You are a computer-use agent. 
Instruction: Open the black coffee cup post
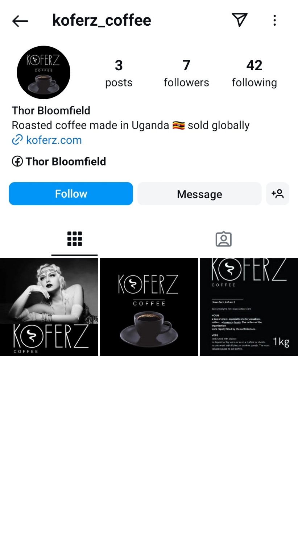(149, 307)
